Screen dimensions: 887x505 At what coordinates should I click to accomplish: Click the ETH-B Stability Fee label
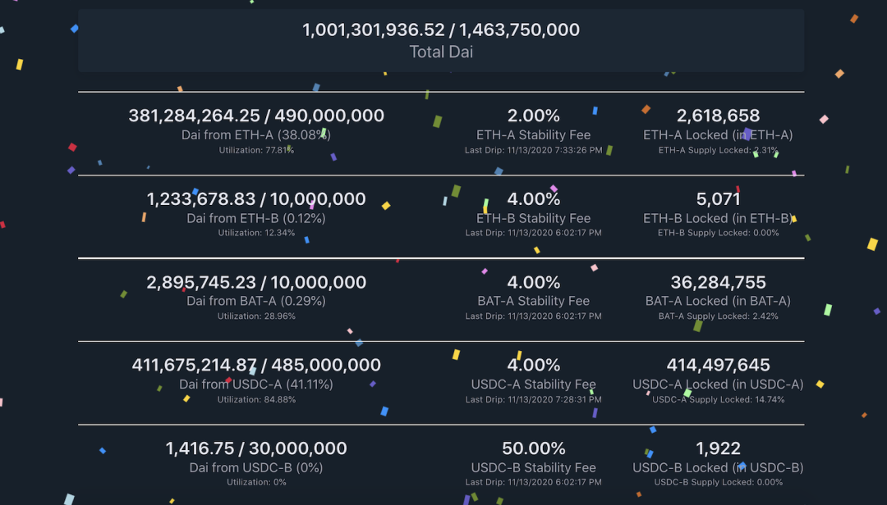[534, 218]
